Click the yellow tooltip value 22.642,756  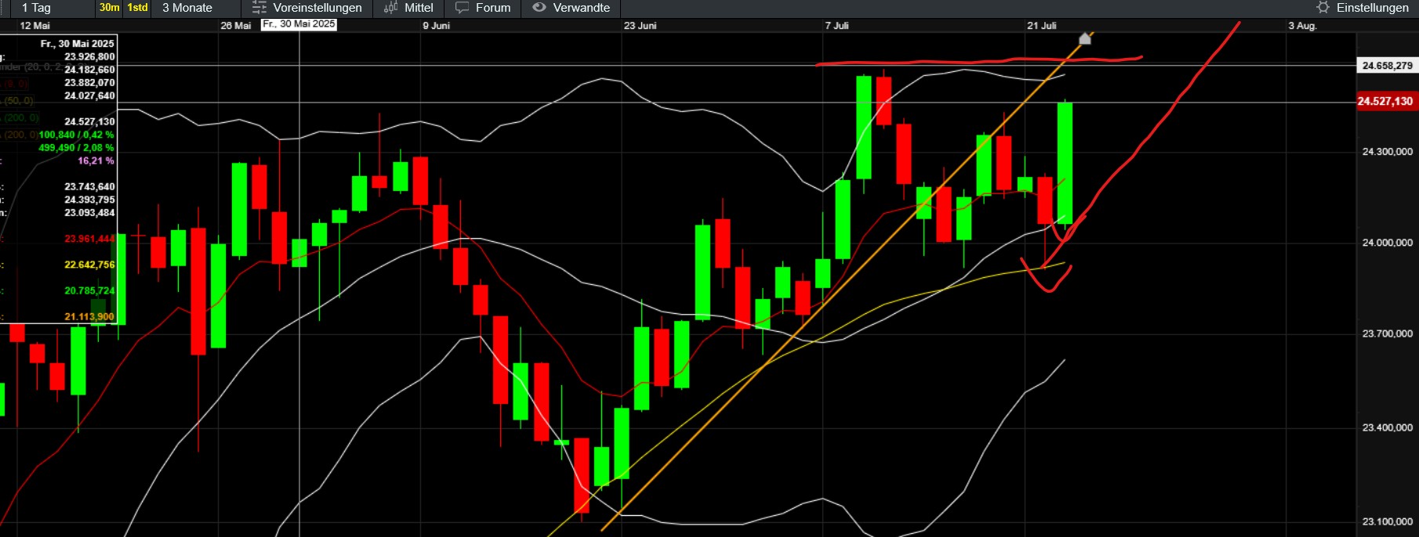pyautogui.click(x=89, y=265)
